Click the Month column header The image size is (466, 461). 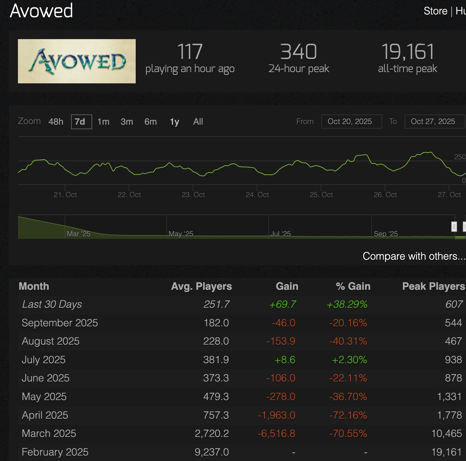point(34,286)
